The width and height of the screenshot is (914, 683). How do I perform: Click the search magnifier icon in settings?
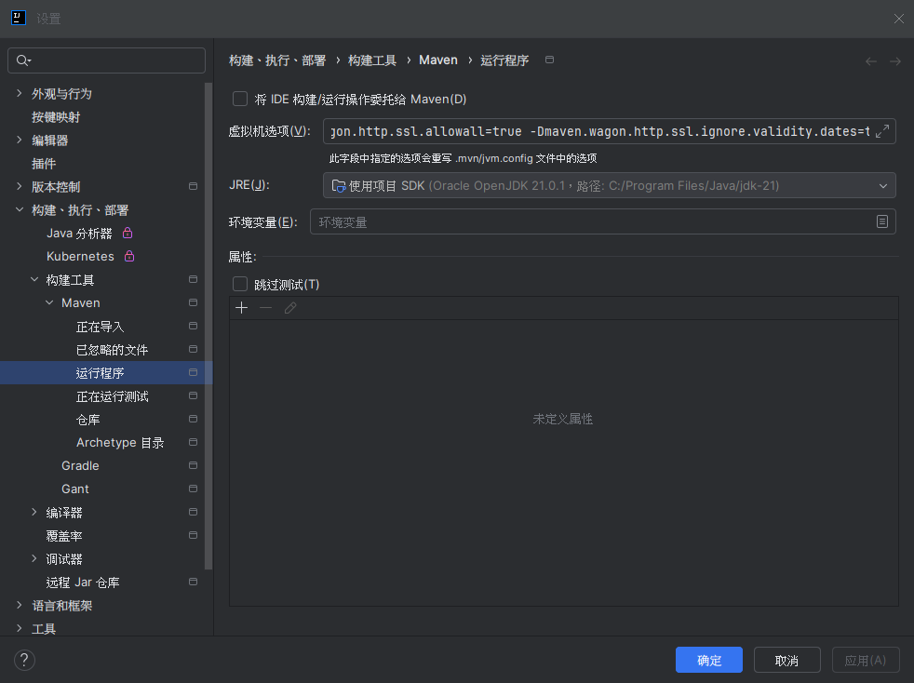pyautogui.click(x=23, y=60)
